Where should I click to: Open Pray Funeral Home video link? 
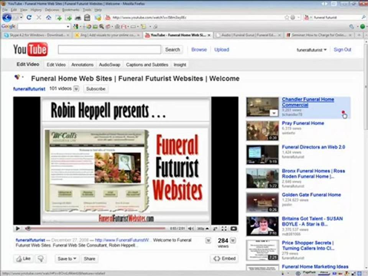click(303, 123)
